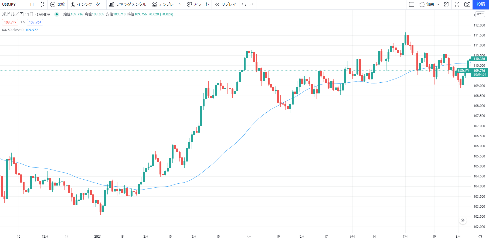Click the 高値 109.809 high value

[x=94, y=14]
